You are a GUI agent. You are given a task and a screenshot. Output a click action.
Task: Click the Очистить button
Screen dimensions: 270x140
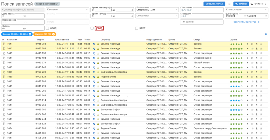coord(258,4)
